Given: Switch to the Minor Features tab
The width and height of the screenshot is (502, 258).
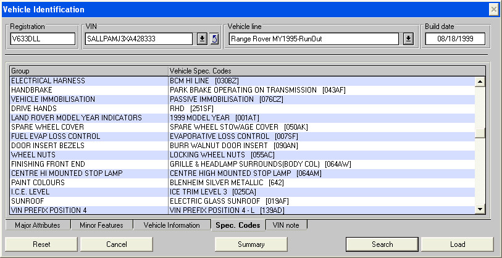Looking at the screenshot, I should pos(101,225).
